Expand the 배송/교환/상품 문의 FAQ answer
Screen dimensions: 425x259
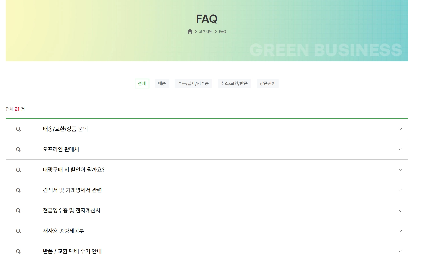[x=400, y=129]
